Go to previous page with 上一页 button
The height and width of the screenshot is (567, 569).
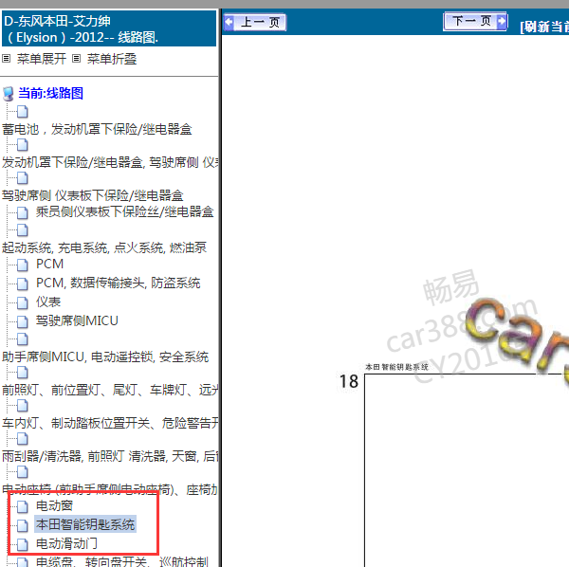point(255,22)
